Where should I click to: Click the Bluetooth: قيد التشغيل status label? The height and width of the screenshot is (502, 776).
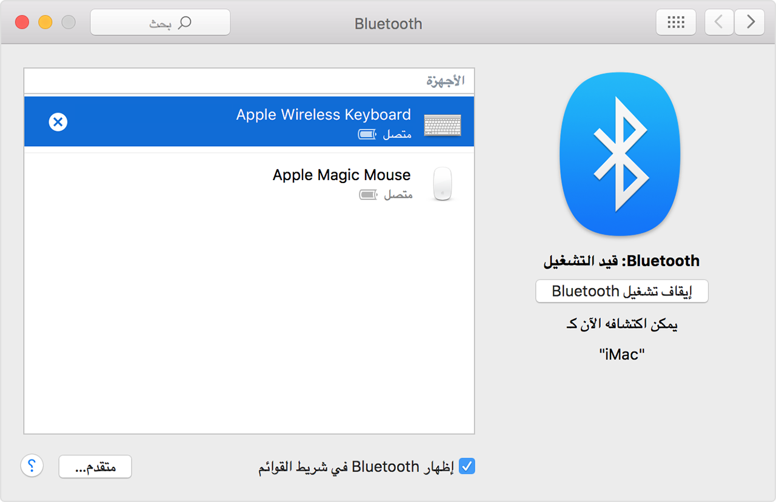[x=621, y=261]
